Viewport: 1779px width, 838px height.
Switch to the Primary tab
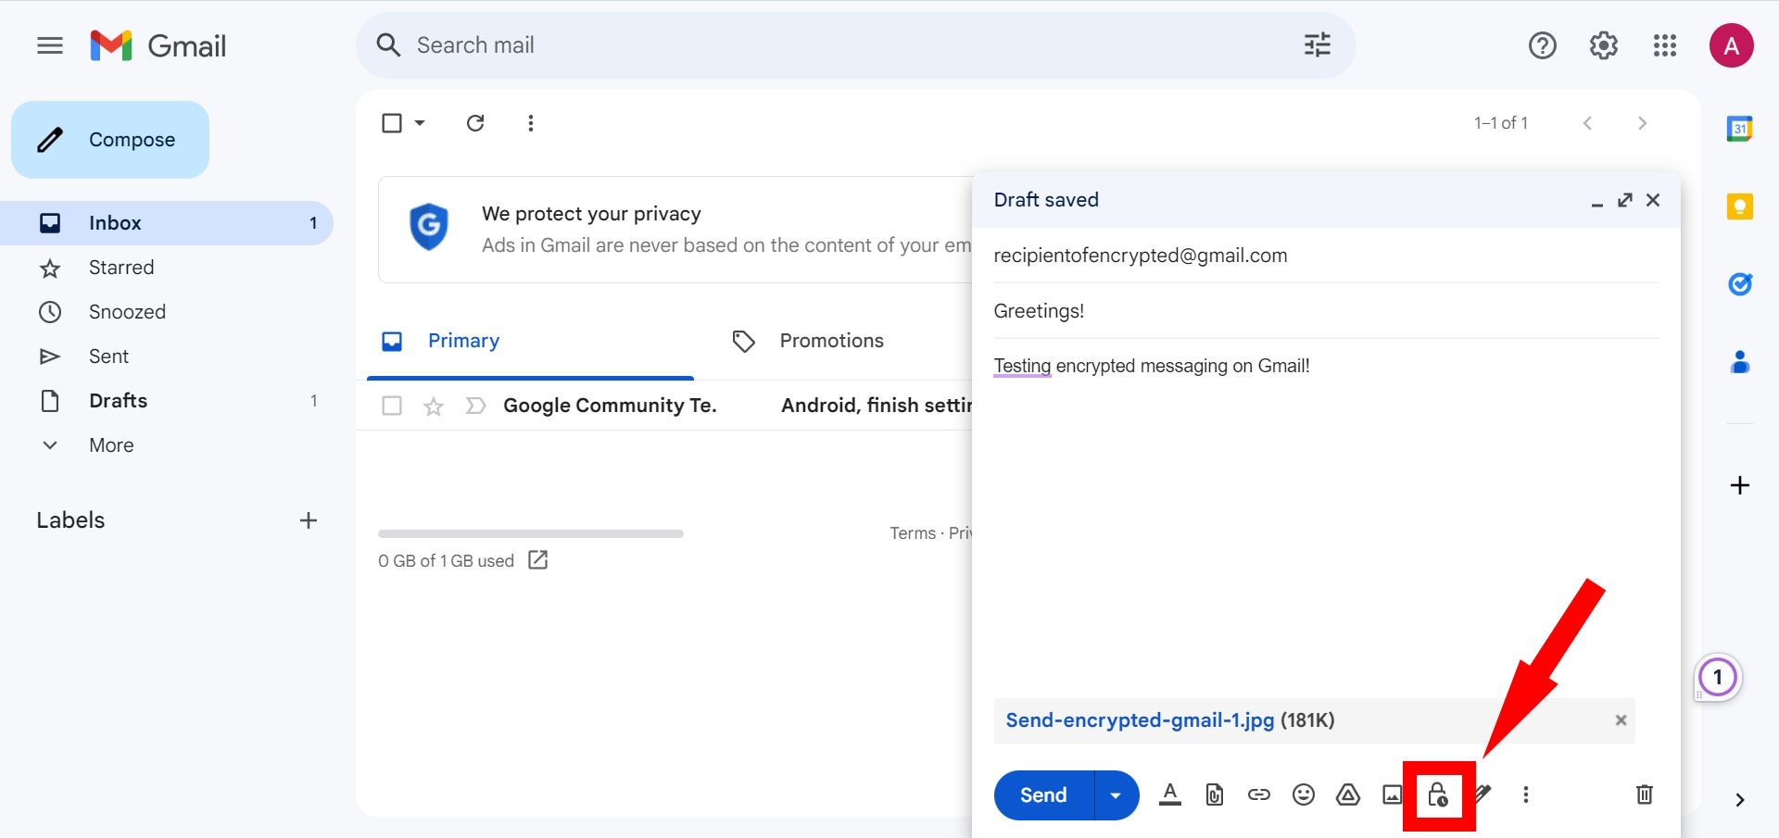point(530,341)
